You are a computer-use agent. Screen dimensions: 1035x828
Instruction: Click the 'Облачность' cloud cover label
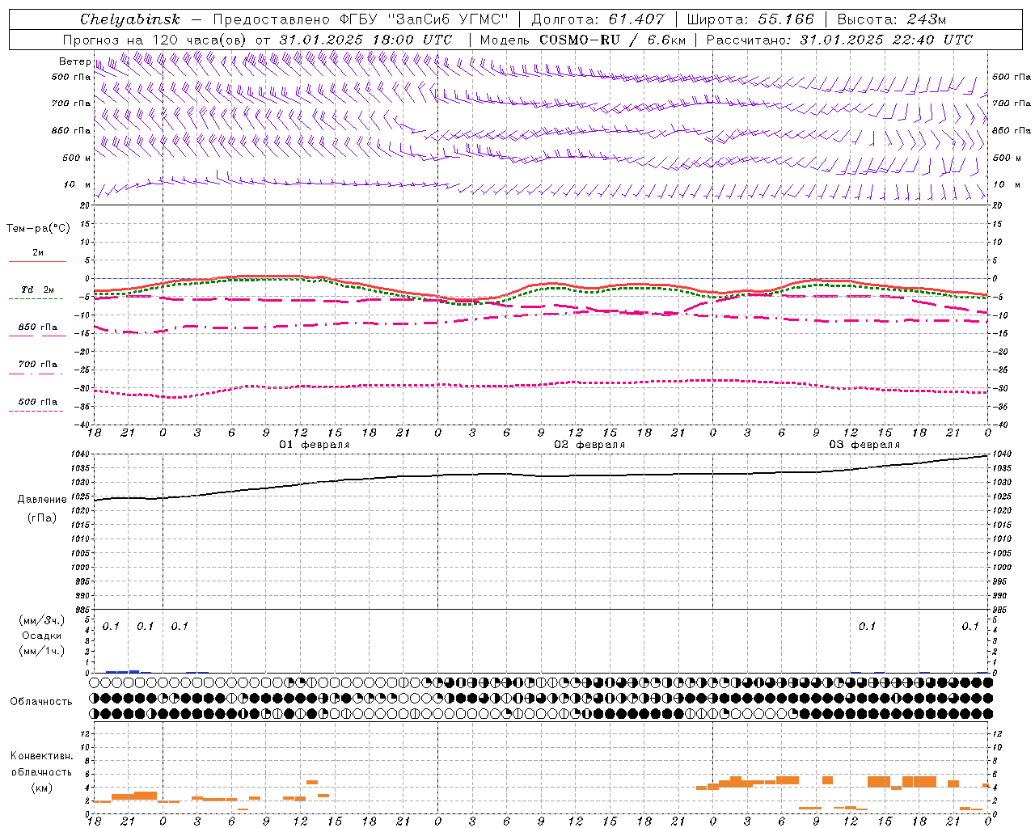(41, 701)
